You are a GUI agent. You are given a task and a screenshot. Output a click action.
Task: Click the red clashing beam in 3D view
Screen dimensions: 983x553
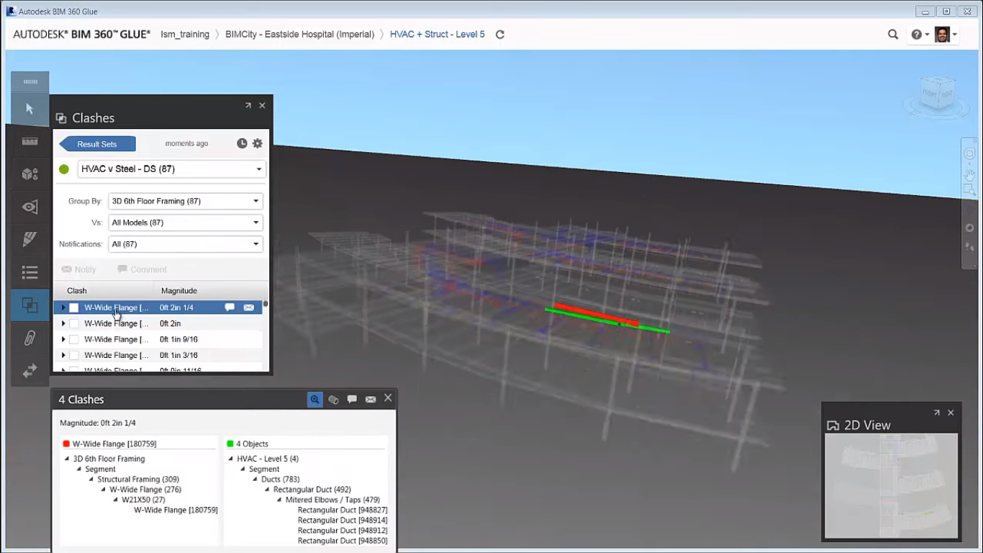tap(596, 315)
